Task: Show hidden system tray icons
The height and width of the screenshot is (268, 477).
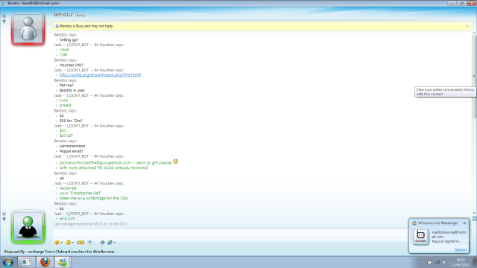Action: pyautogui.click(x=423, y=263)
